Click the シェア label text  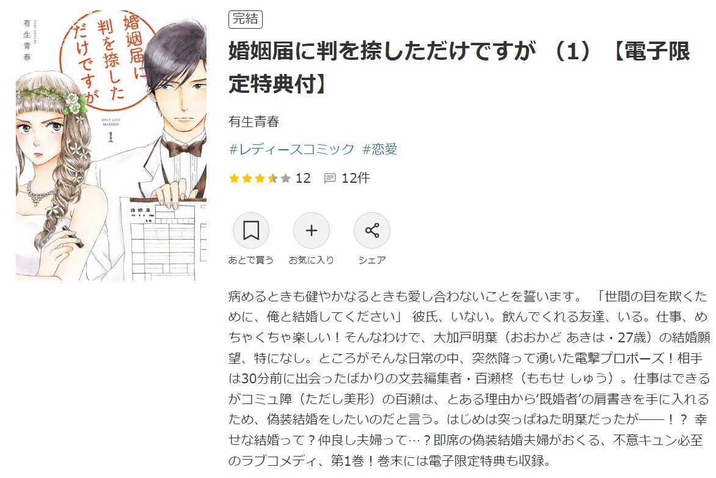coord(371,260)
